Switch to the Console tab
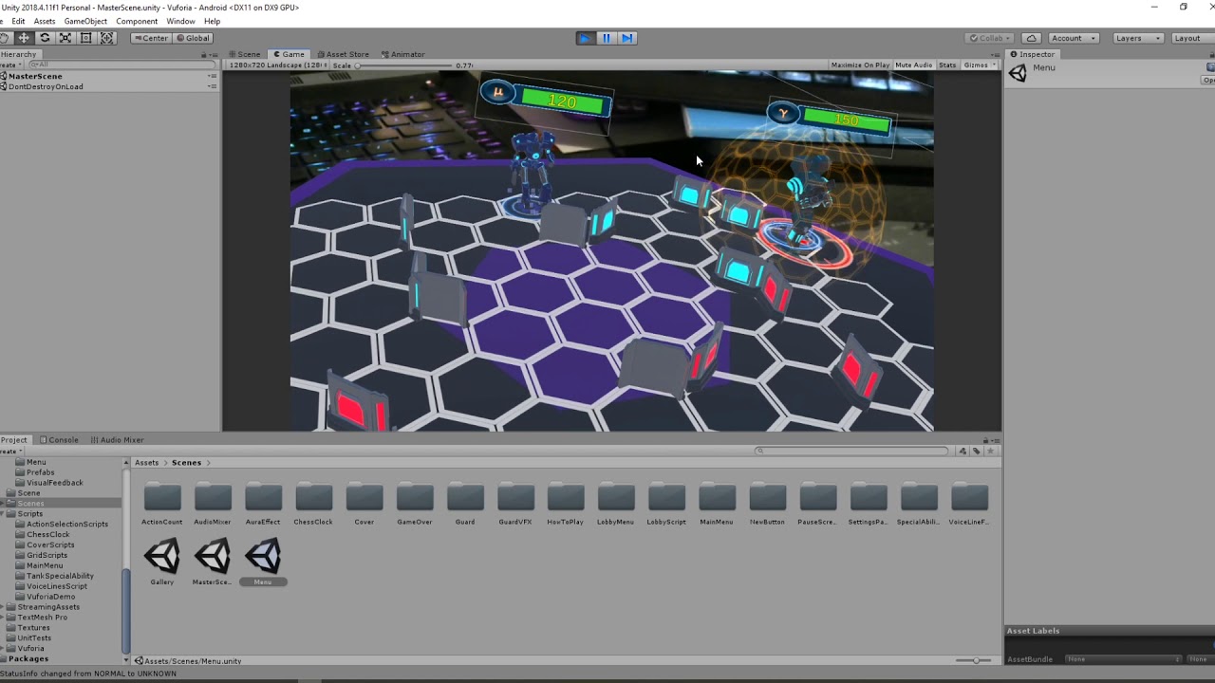The width and height of the screenshot is (1215, 683). [x=59, y=440]
